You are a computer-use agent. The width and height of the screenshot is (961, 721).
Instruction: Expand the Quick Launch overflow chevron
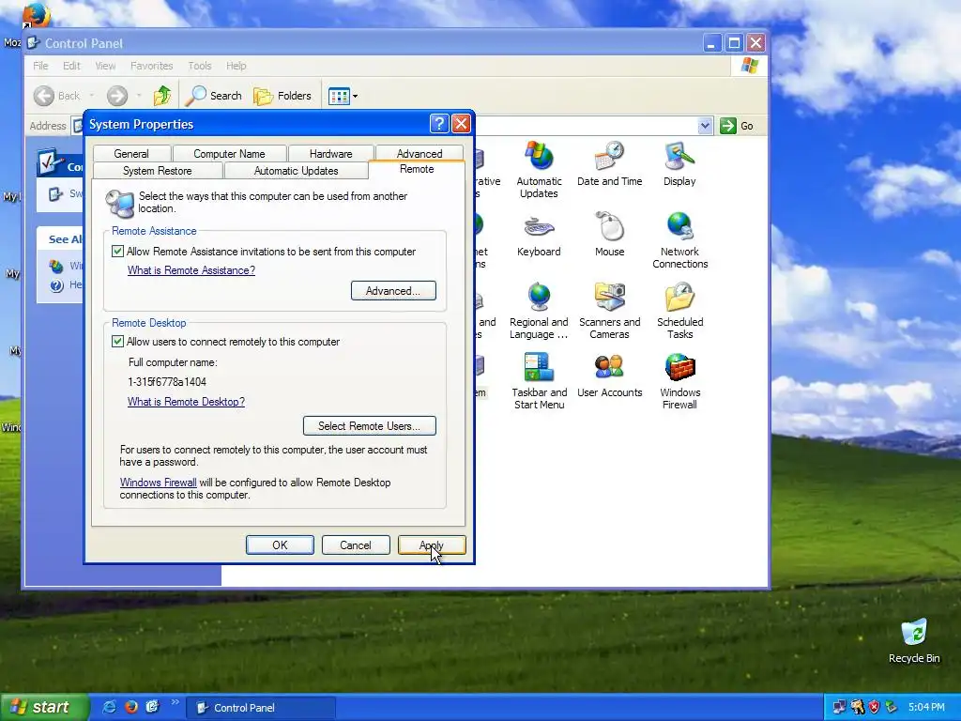(x=175, y=702)
